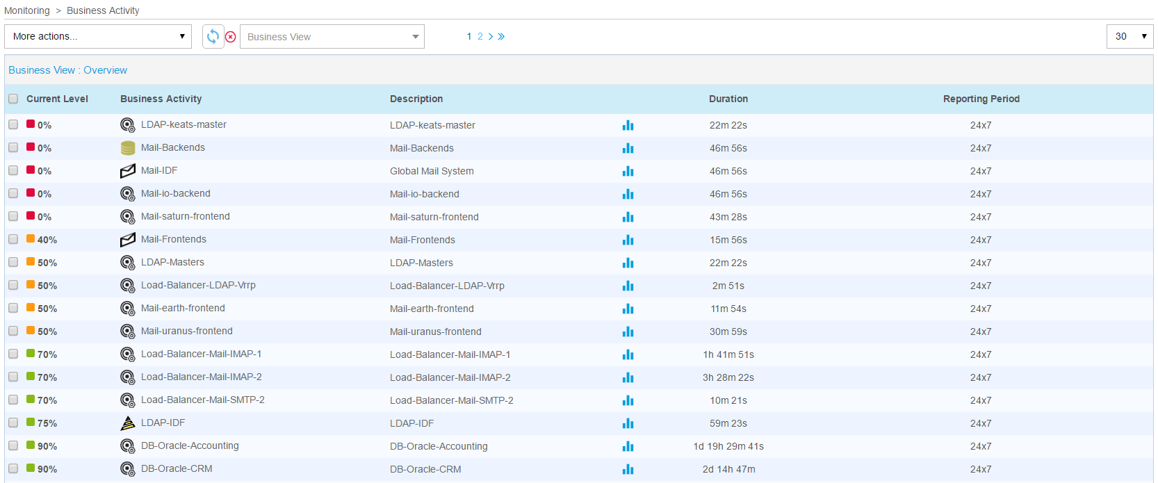Go to page 2 of results
The width and height of the screenshot is (1158, 483).
point(480,36)
